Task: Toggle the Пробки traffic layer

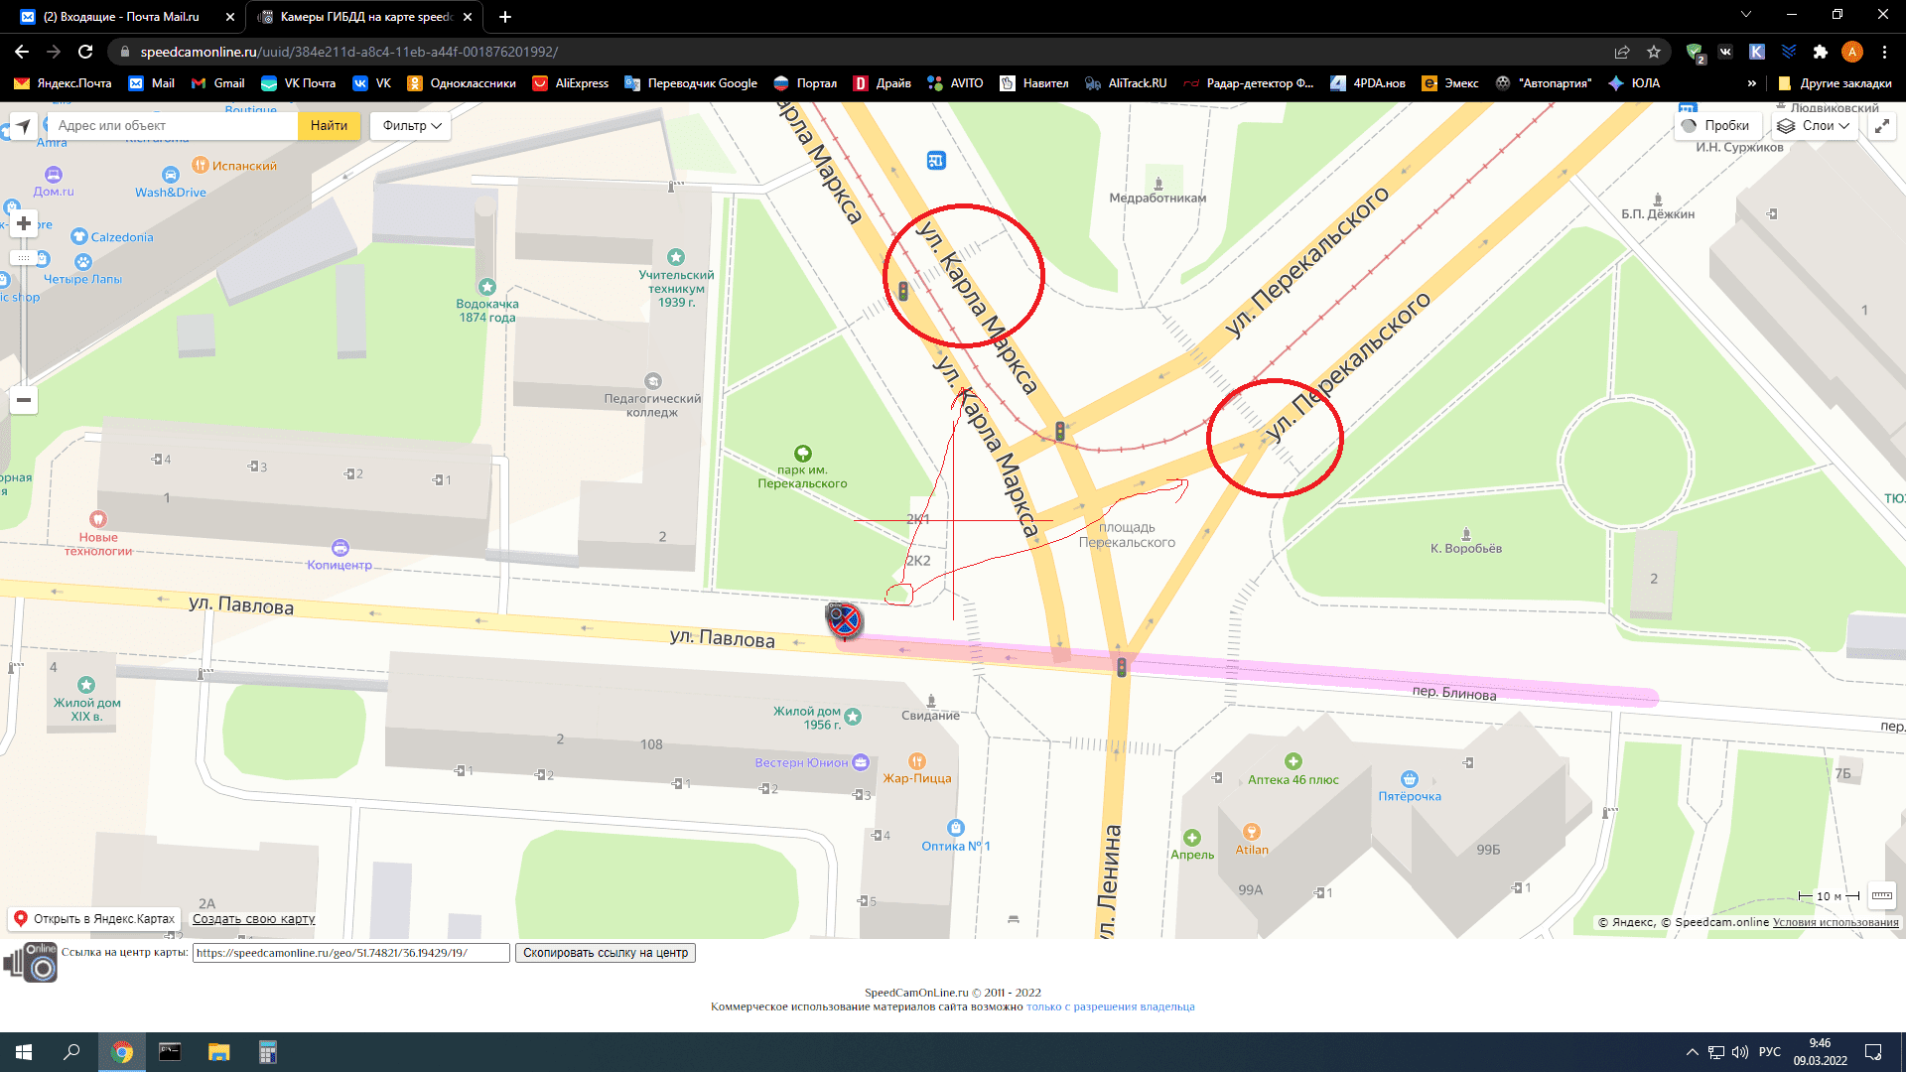Action: coord(1716,126)
